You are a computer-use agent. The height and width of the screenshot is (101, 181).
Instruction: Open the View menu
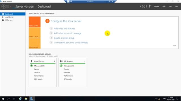tap(170, 6)
